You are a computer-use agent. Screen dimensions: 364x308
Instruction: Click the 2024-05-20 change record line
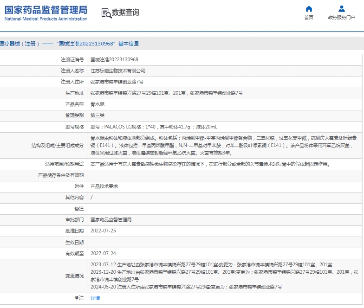click(186, 287)
